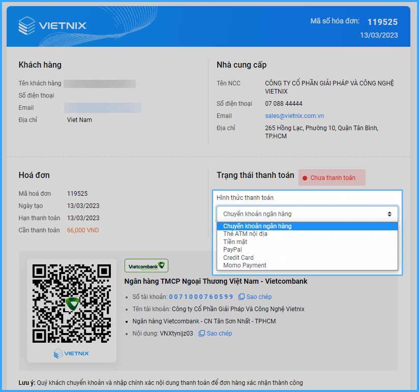Viewport: 419px width, 392px height.
Task: Click the Lưu ý note text
Action: click(x=161, y=383)
